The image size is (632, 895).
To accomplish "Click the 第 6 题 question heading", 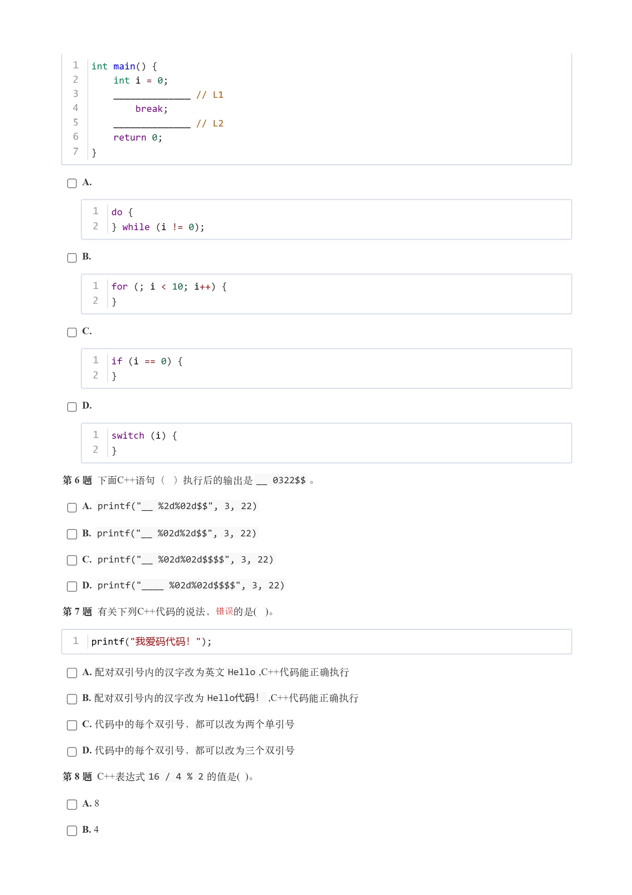I will [77, 480].
